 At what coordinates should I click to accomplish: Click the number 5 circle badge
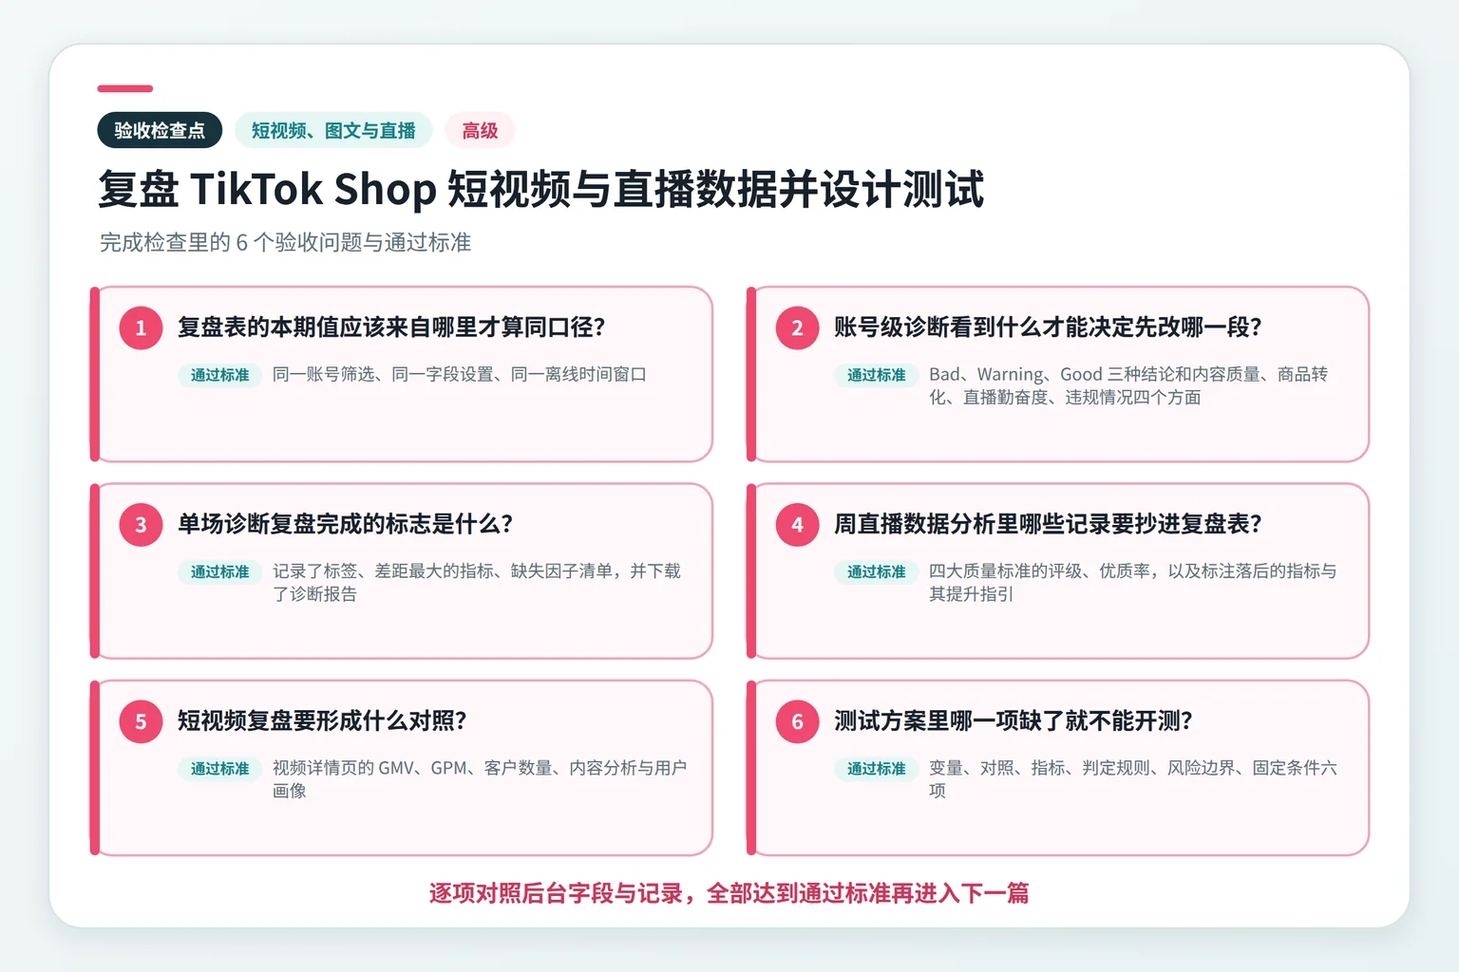[141, 721]
